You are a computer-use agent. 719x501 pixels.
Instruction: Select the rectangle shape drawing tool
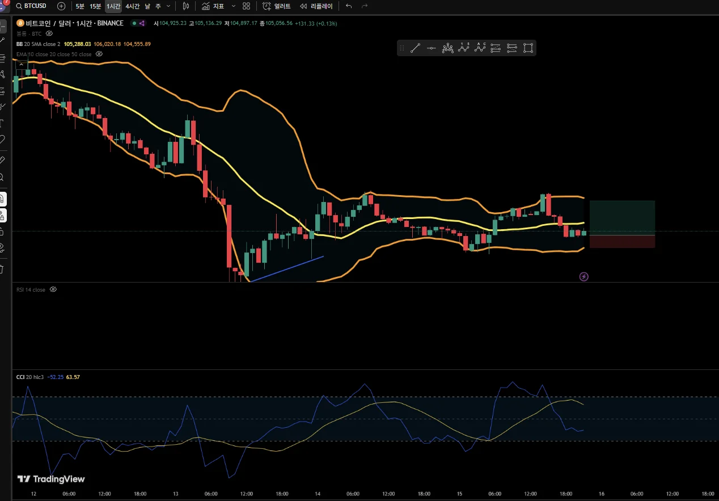tap(528, 48)
